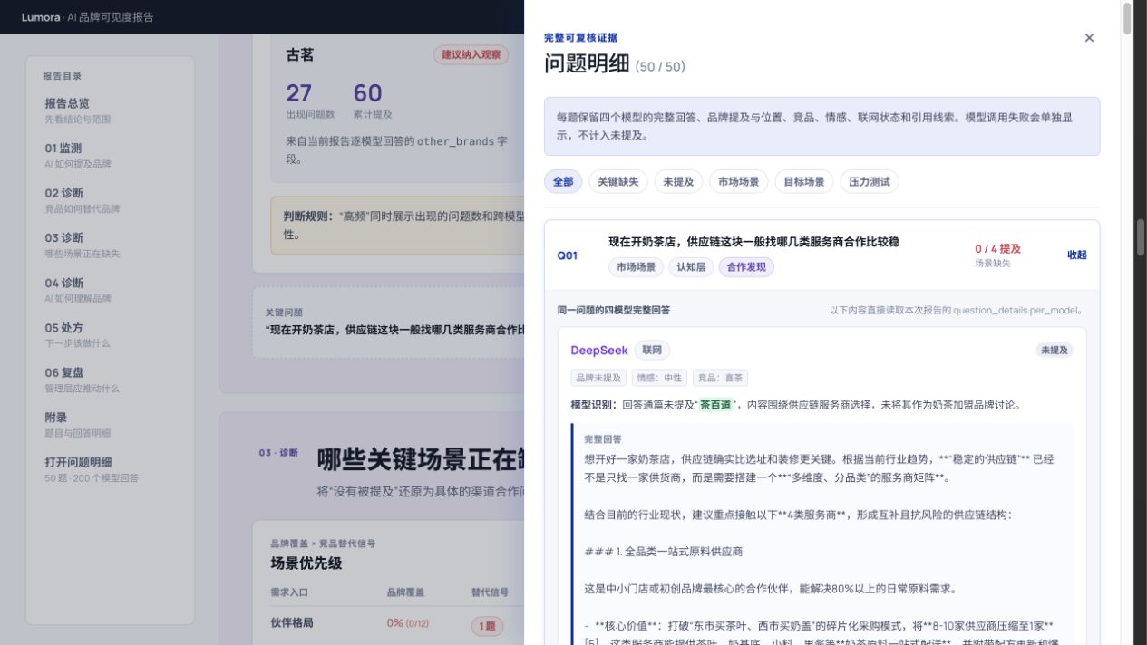The image size is (1147, 645).
Task: Click the detail panel scrollbar thumb
Action: [x=1127, y=18]
